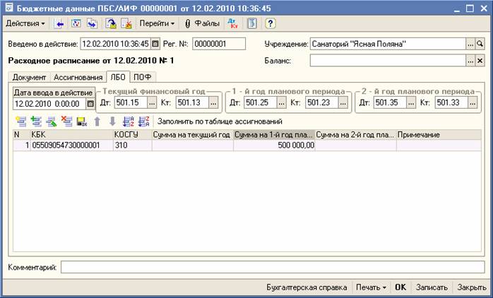Move the row down with arrow icon
The height and width of the screenshot is (298, 493).
(x=112, y=121)
